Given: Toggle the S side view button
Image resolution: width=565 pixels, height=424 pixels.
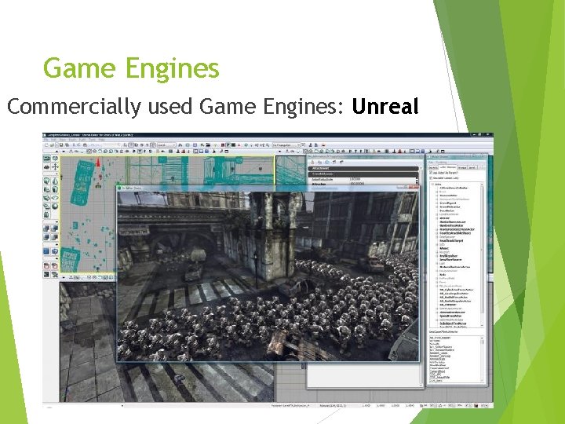Looking at the screenshot, I should [x=151, y=152].
